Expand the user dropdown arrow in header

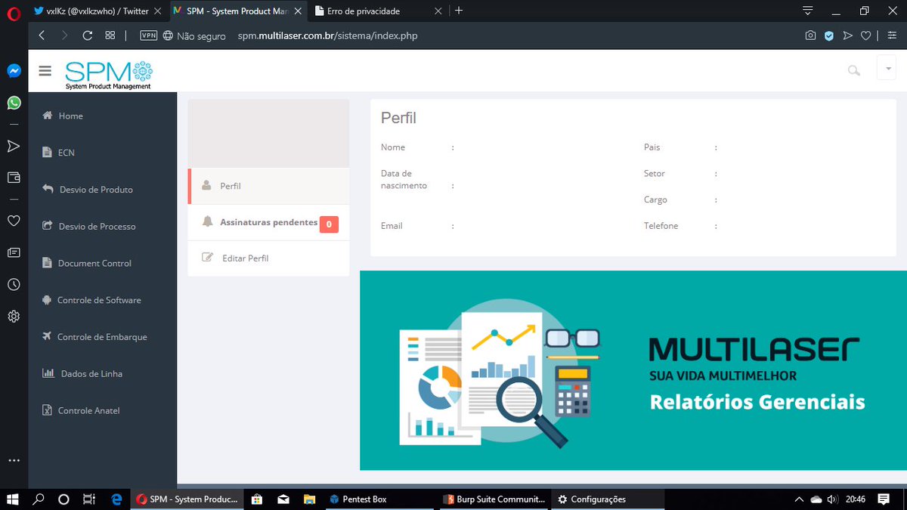tap(886, 68)
